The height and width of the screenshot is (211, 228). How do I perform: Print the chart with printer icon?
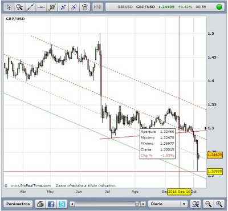coord(40,204)
